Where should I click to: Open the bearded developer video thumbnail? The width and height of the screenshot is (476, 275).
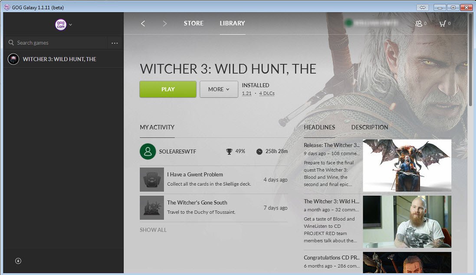pyautogui.click(x=407, y=222)
